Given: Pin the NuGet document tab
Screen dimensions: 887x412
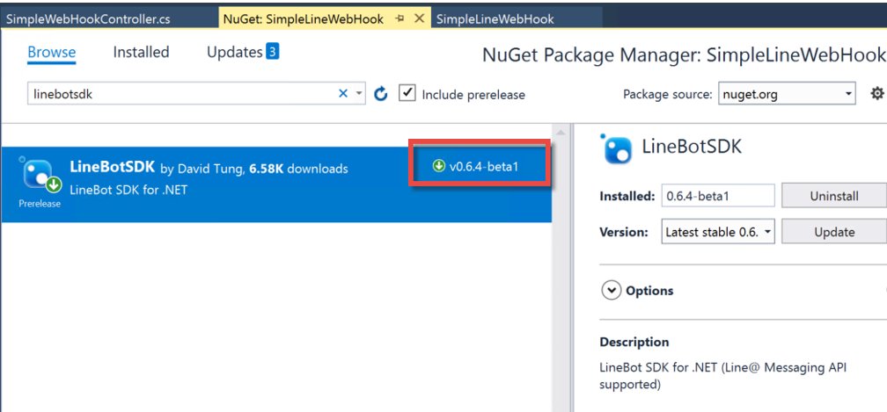Looking at the screenshot, I should pyautogui.click(x=400, y=18).
